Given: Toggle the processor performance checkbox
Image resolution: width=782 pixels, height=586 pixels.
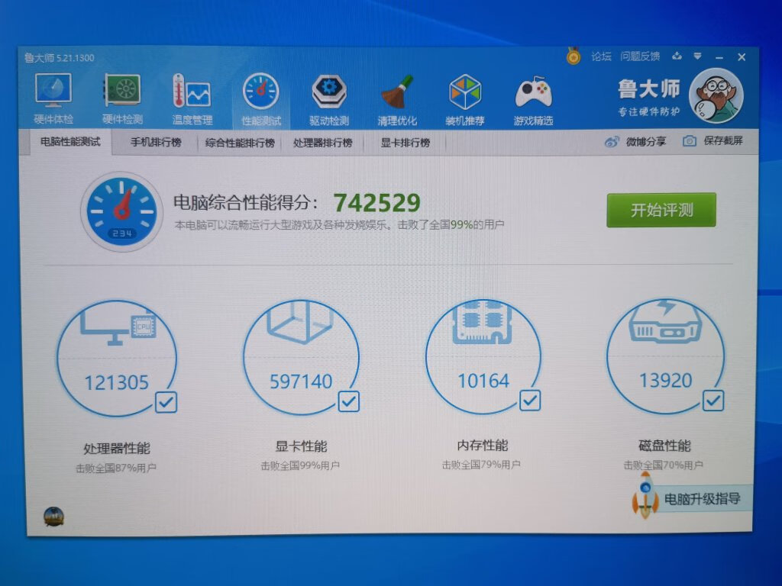Looking at the screenshot, I should pyautogui.click(x=166, y=402).
